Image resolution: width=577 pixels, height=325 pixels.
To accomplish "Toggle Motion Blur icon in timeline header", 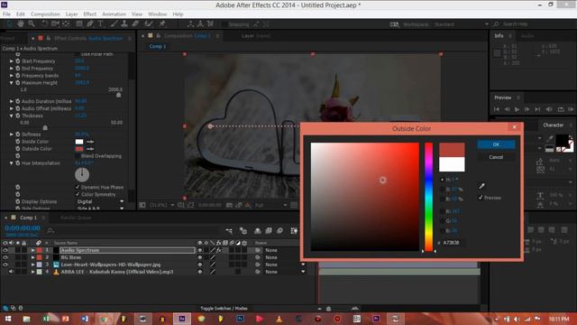I will (x=279, y=231).
